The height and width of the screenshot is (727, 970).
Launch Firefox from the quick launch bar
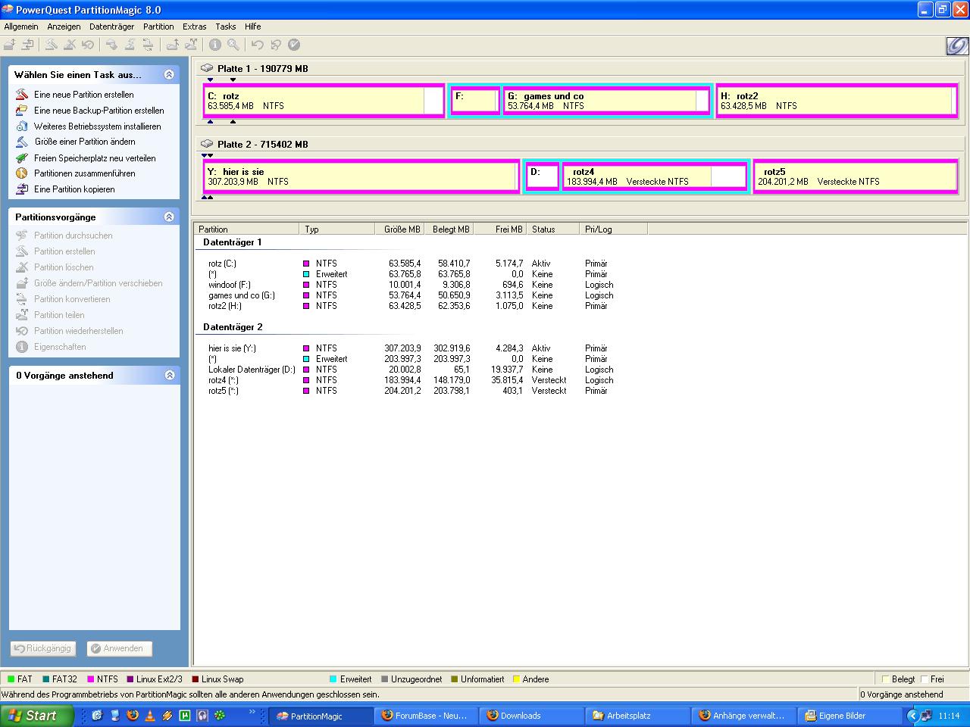tap(133, 715)
